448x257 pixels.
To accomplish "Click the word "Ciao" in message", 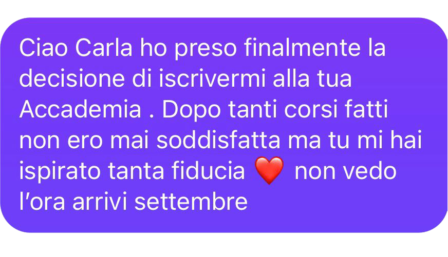I will coord(44,48).
